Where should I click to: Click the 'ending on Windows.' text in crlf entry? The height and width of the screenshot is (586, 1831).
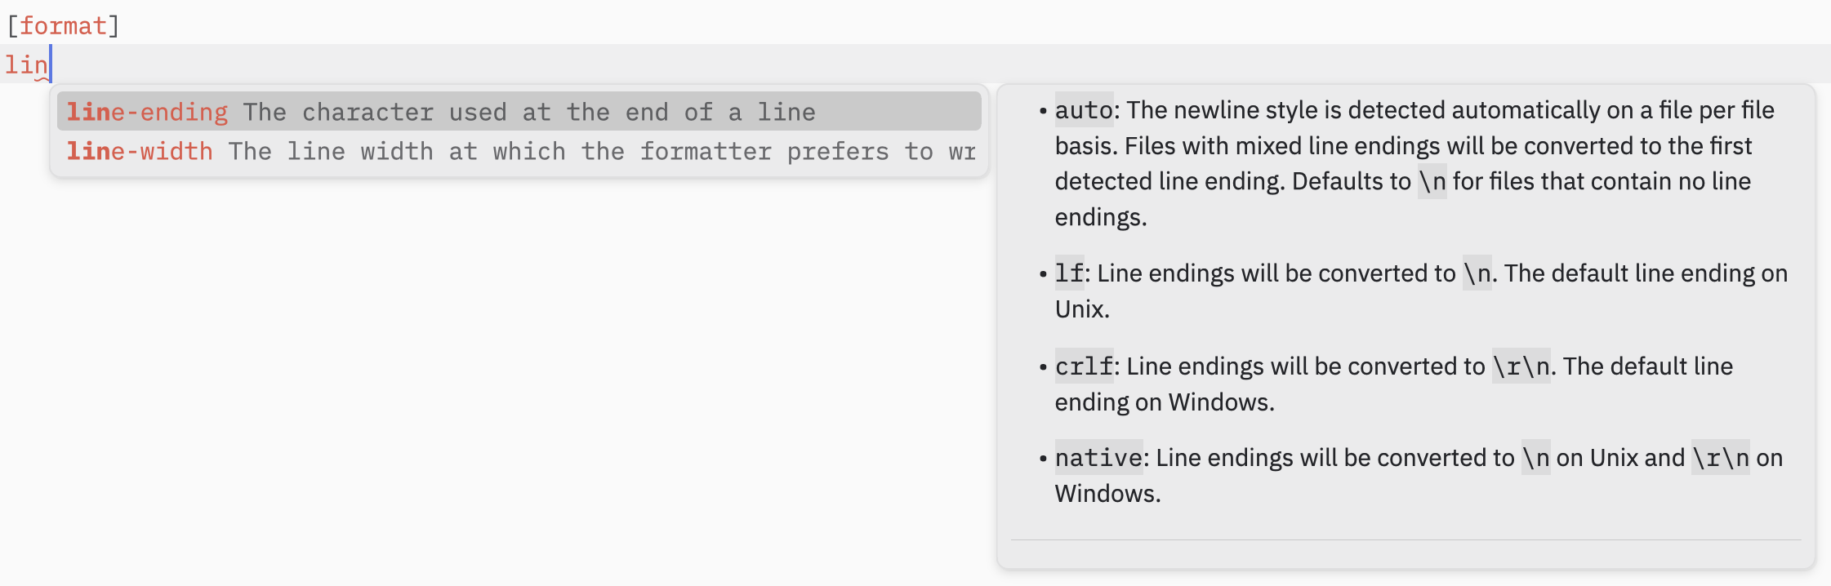1165,402
